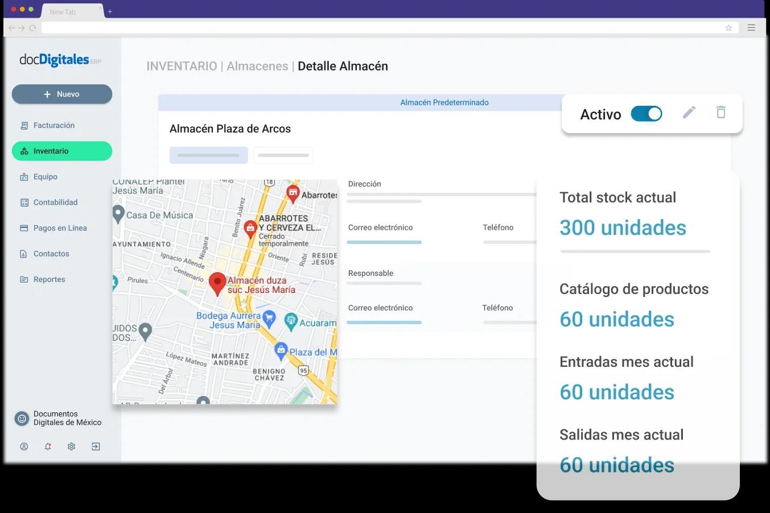Screen dimensions: 770x513
Task: Open notifications bell at sidebar bottom
Action: point(48,446)
